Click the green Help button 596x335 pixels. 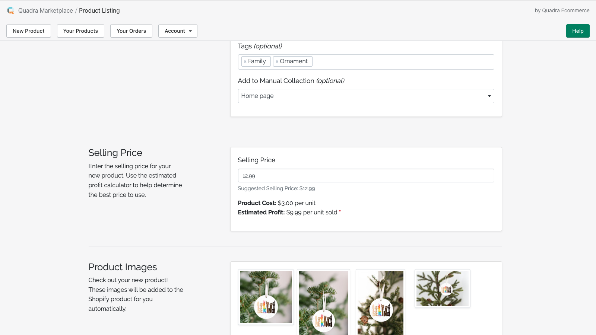tap(578, 31)
